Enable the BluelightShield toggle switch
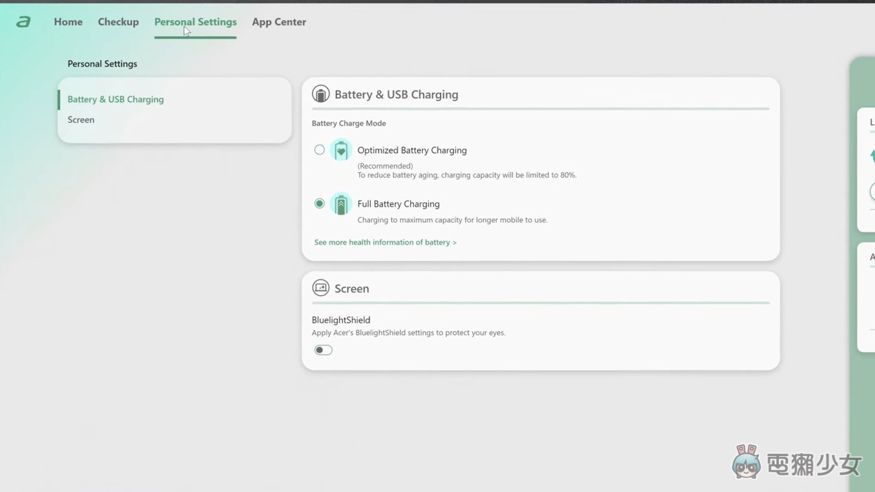Image resolution: width=875 pixels, height=492 pixels. 323,350
